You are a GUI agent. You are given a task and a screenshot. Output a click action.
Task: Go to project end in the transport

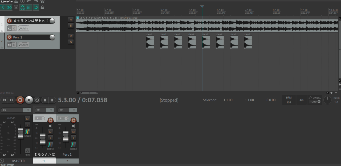pyautogui.click(x=11, y=100)
